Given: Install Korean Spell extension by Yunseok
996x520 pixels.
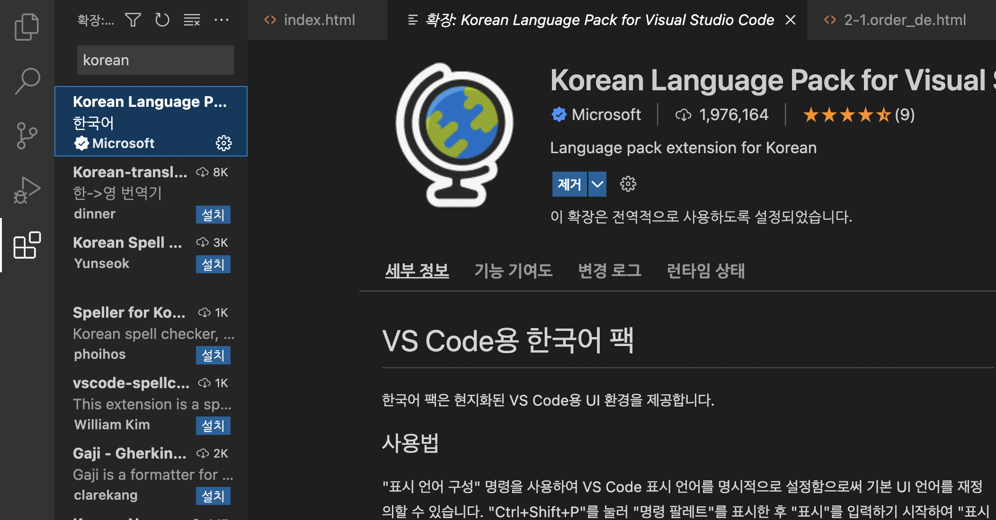Looking at the screenshot, I should click(213, 264).
